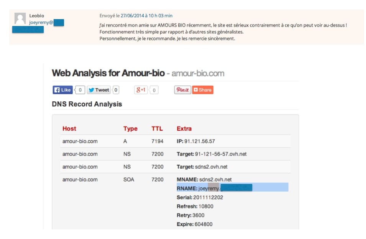Screen dimensions: 366x239
Task: Click the host in the Target sdns2.ovh.net row
Action: (80, 167)
